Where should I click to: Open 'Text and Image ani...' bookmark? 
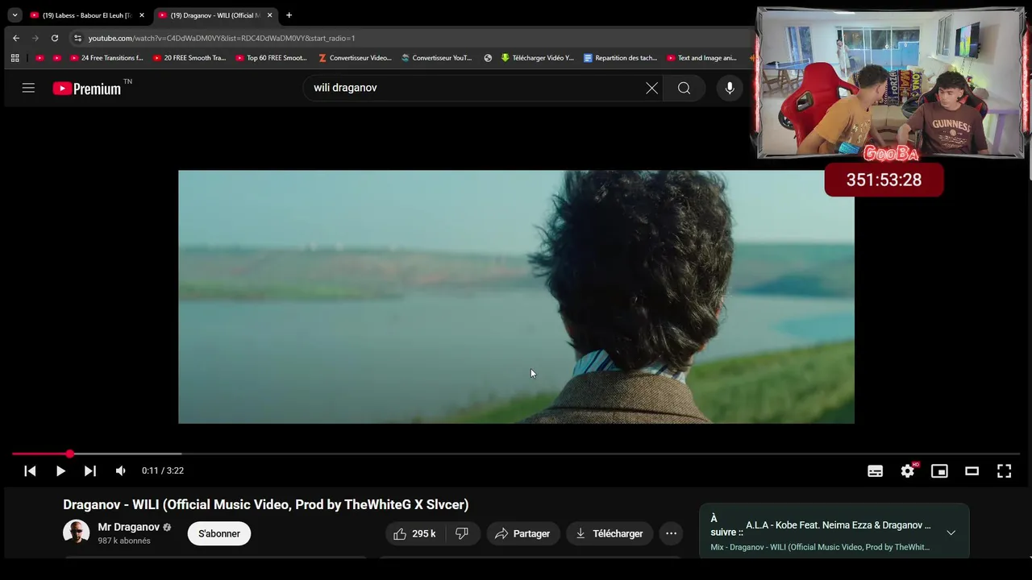702,58
